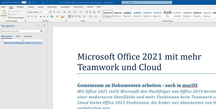Open the font color dropdown arrow
Image resolution: width=216 pixels, height=109 pixels.
[65, 16]
